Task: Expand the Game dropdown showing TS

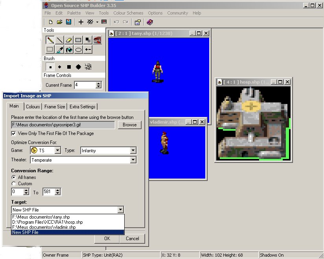Action: coord(58,150)
